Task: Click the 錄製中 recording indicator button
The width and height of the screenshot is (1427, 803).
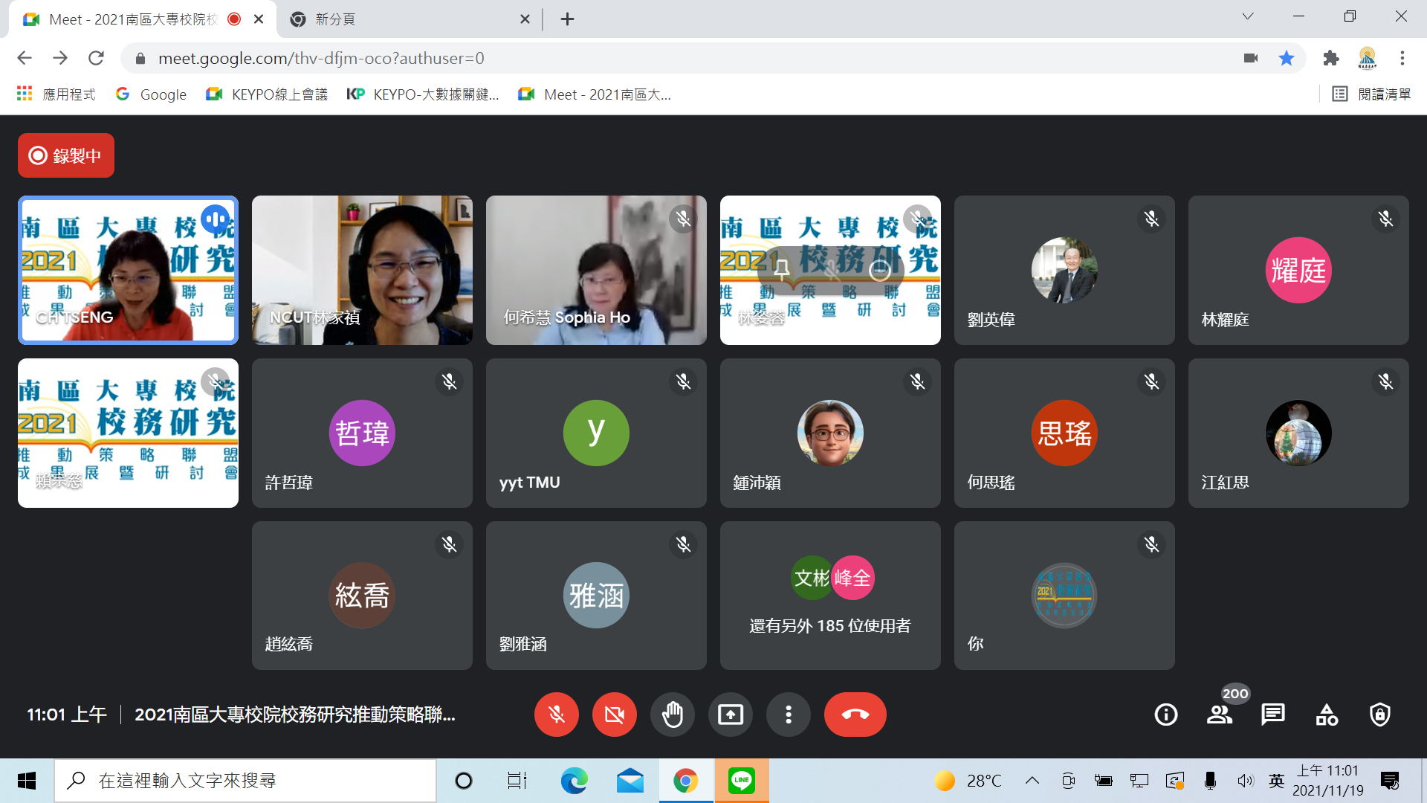Action: pos(66,155)
